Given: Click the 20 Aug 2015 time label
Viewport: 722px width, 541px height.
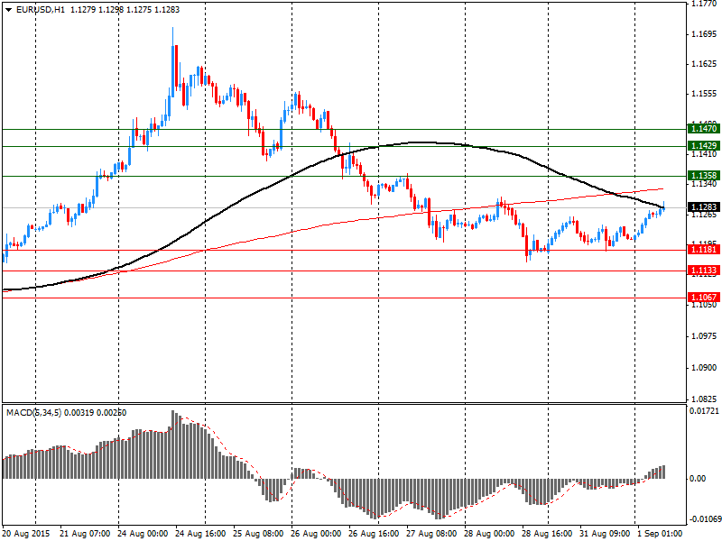Looking at the screenshot, I should click(x=26, y=534).
